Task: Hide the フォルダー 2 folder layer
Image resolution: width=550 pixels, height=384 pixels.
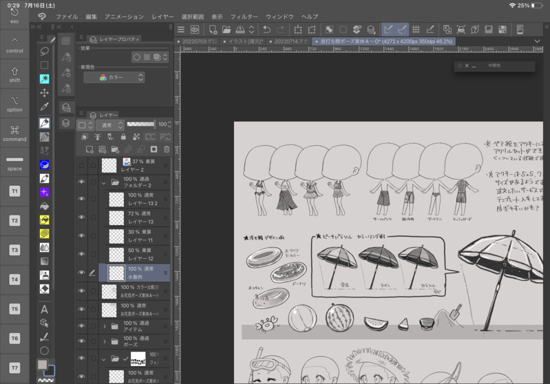Action: click(81, 182)
